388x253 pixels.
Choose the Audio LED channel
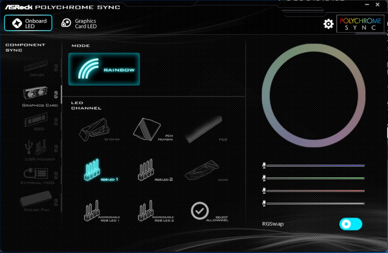[206, 170]
